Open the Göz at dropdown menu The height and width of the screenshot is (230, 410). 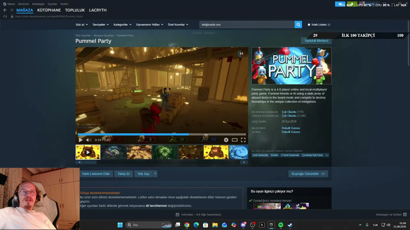pos(82,25)
